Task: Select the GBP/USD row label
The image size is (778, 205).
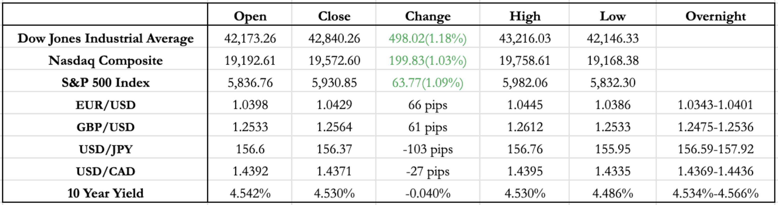Action: point(105,127)
